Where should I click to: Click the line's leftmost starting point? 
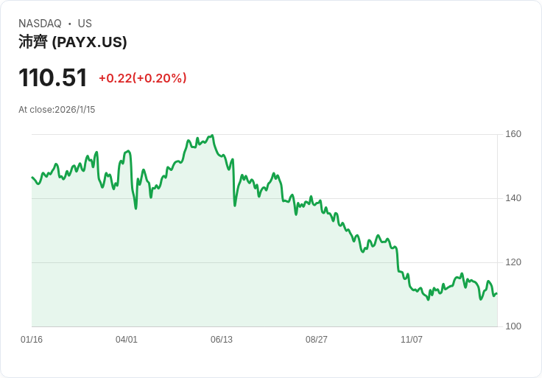point(32,178)
